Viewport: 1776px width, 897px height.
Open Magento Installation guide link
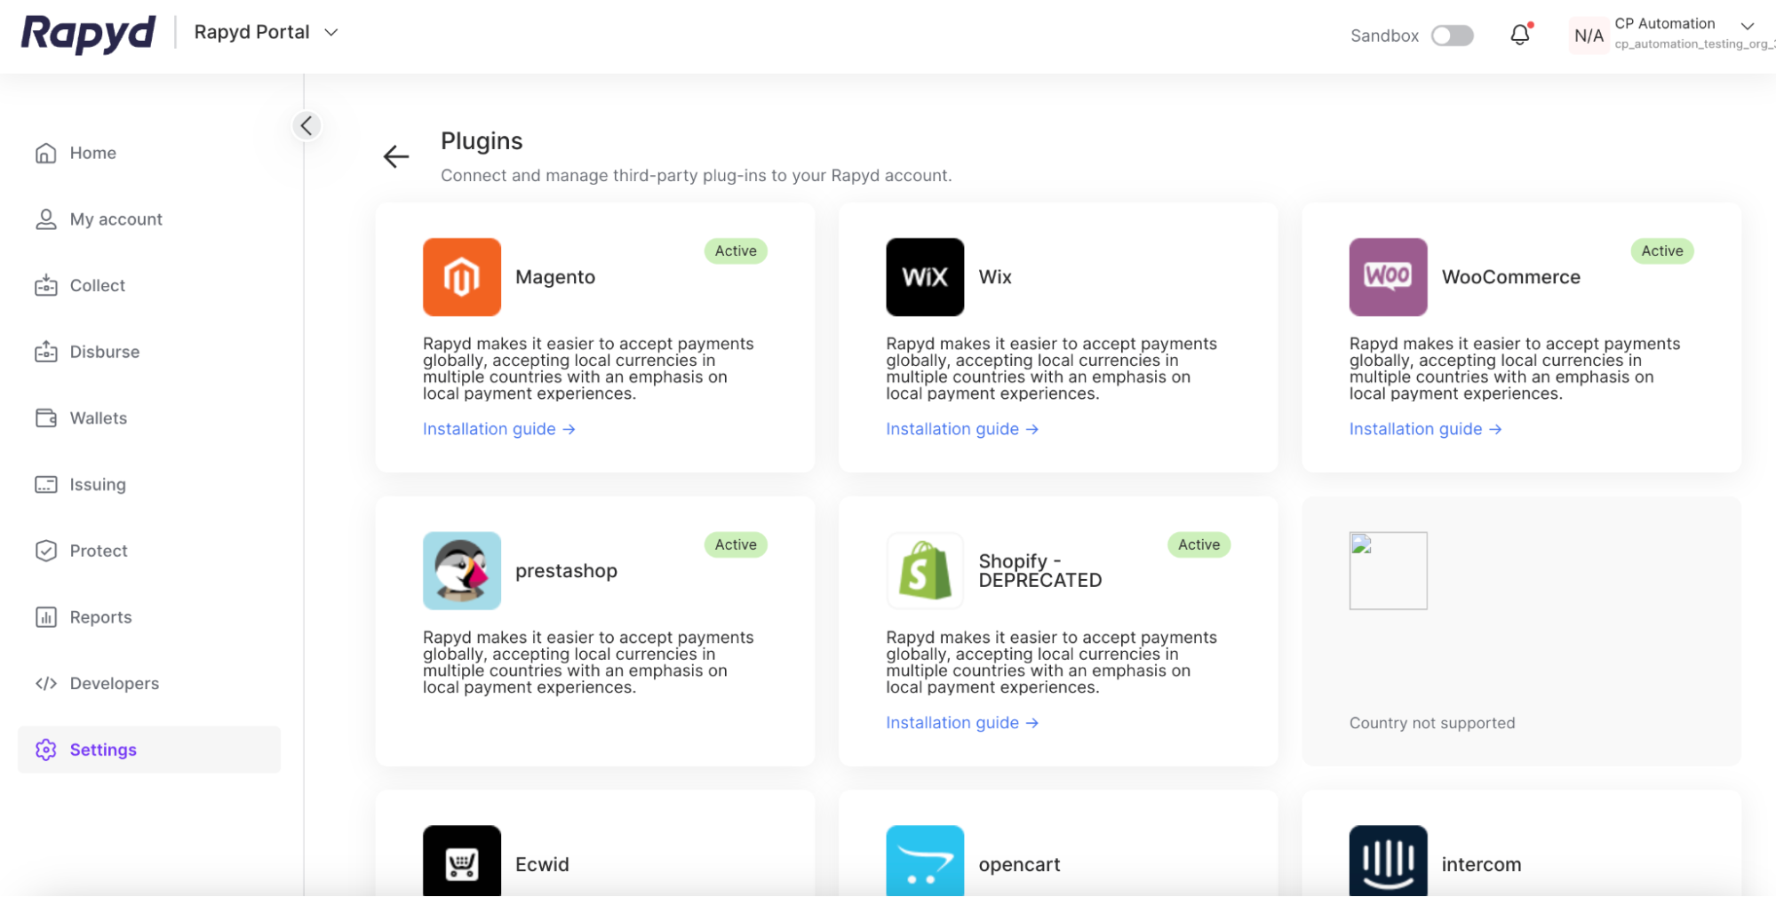point(498,429)
